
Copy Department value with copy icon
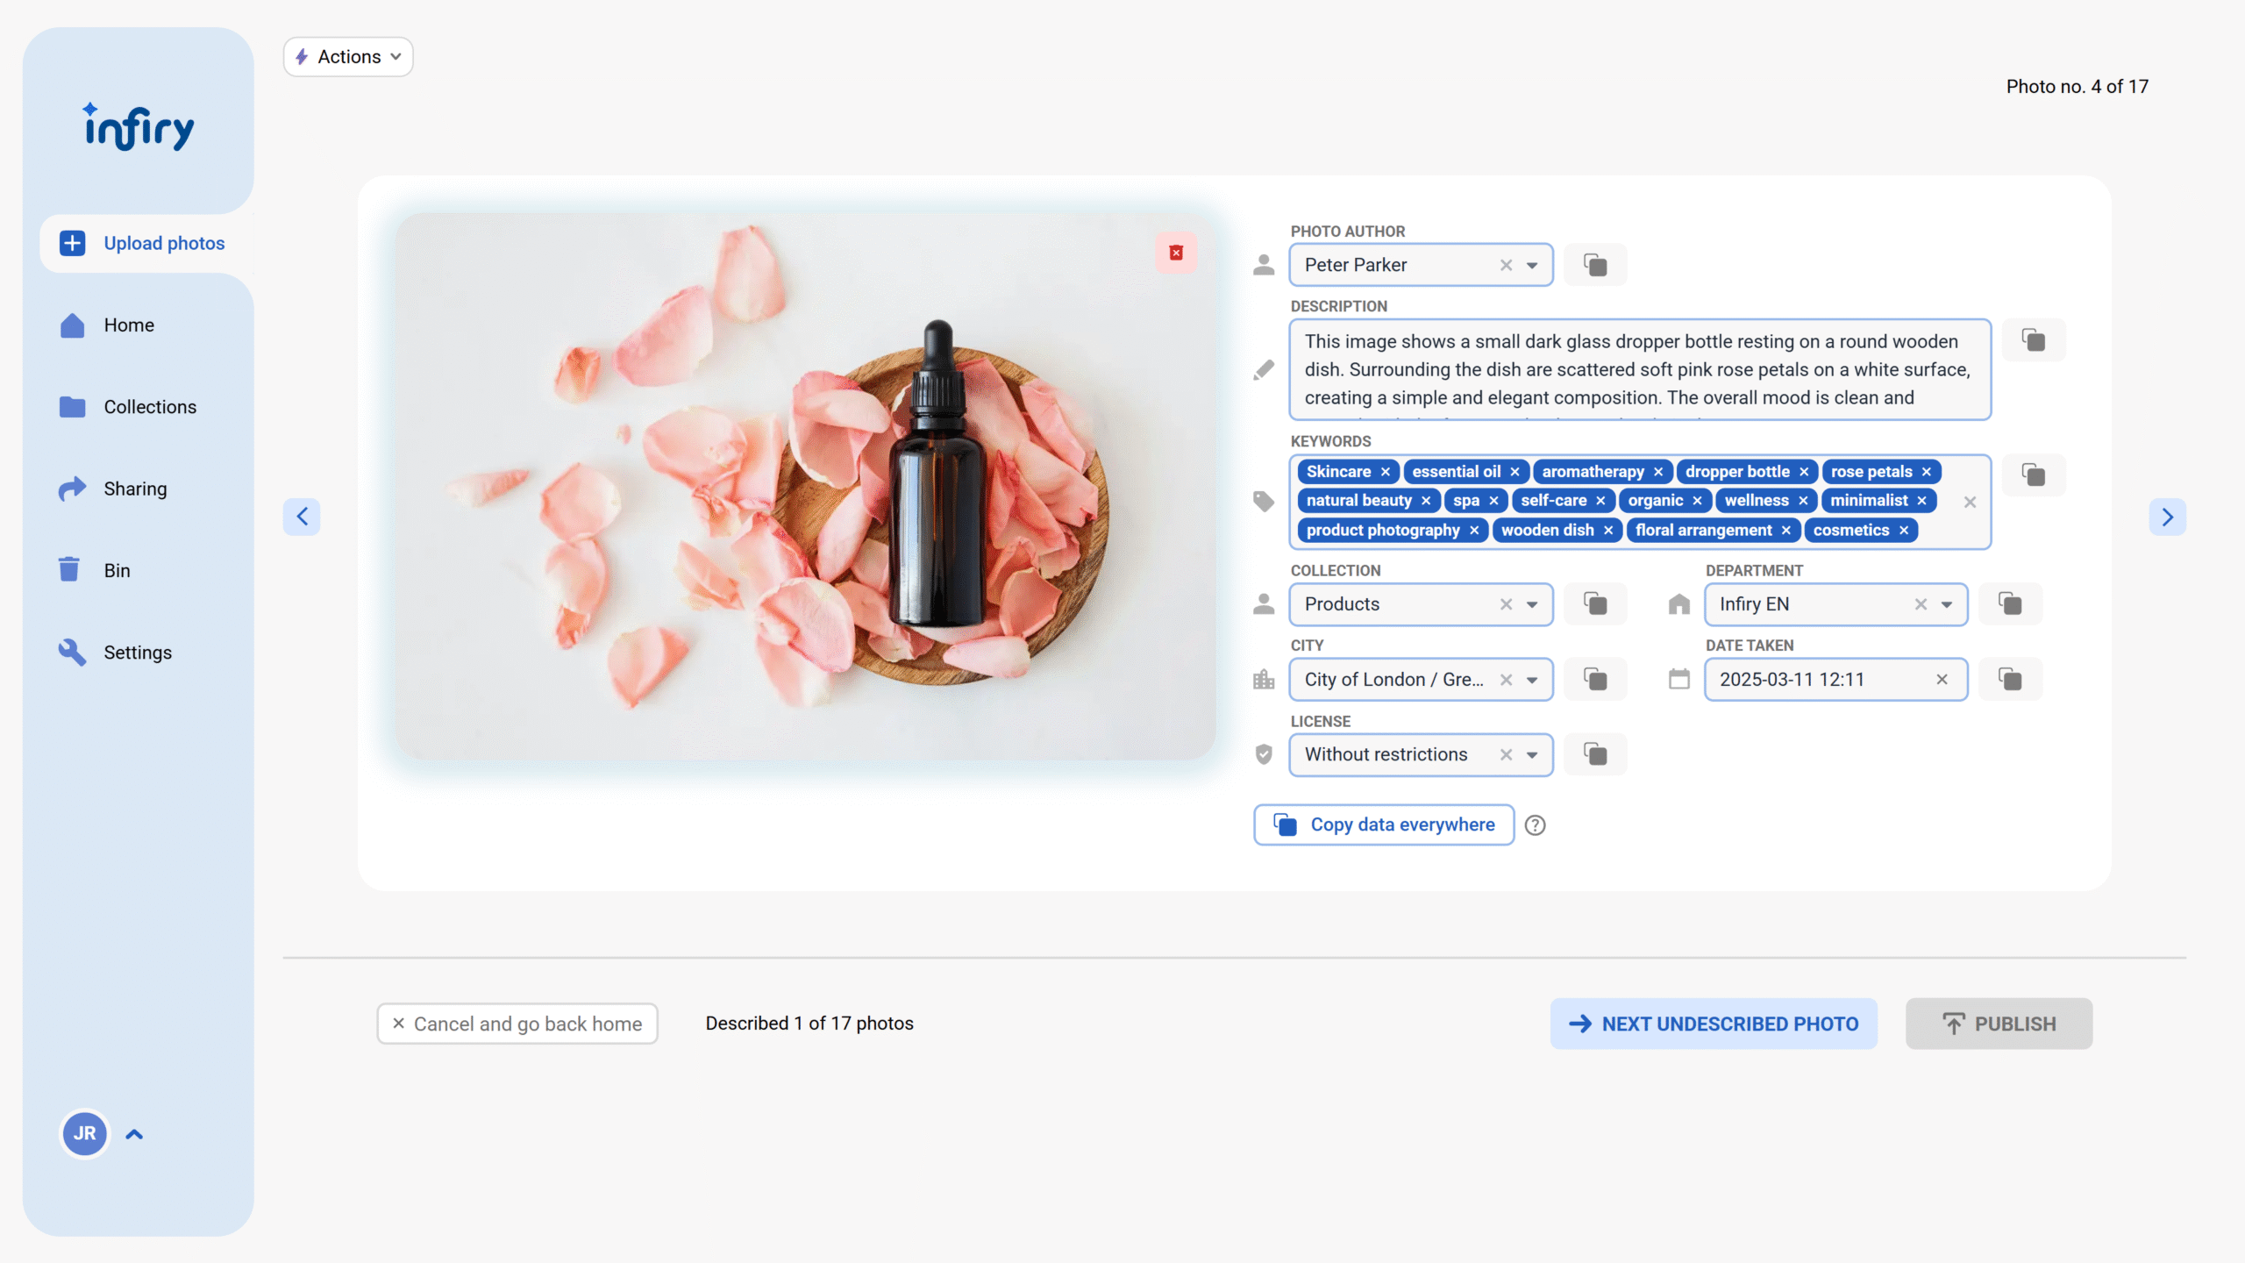click(2010, 604)
